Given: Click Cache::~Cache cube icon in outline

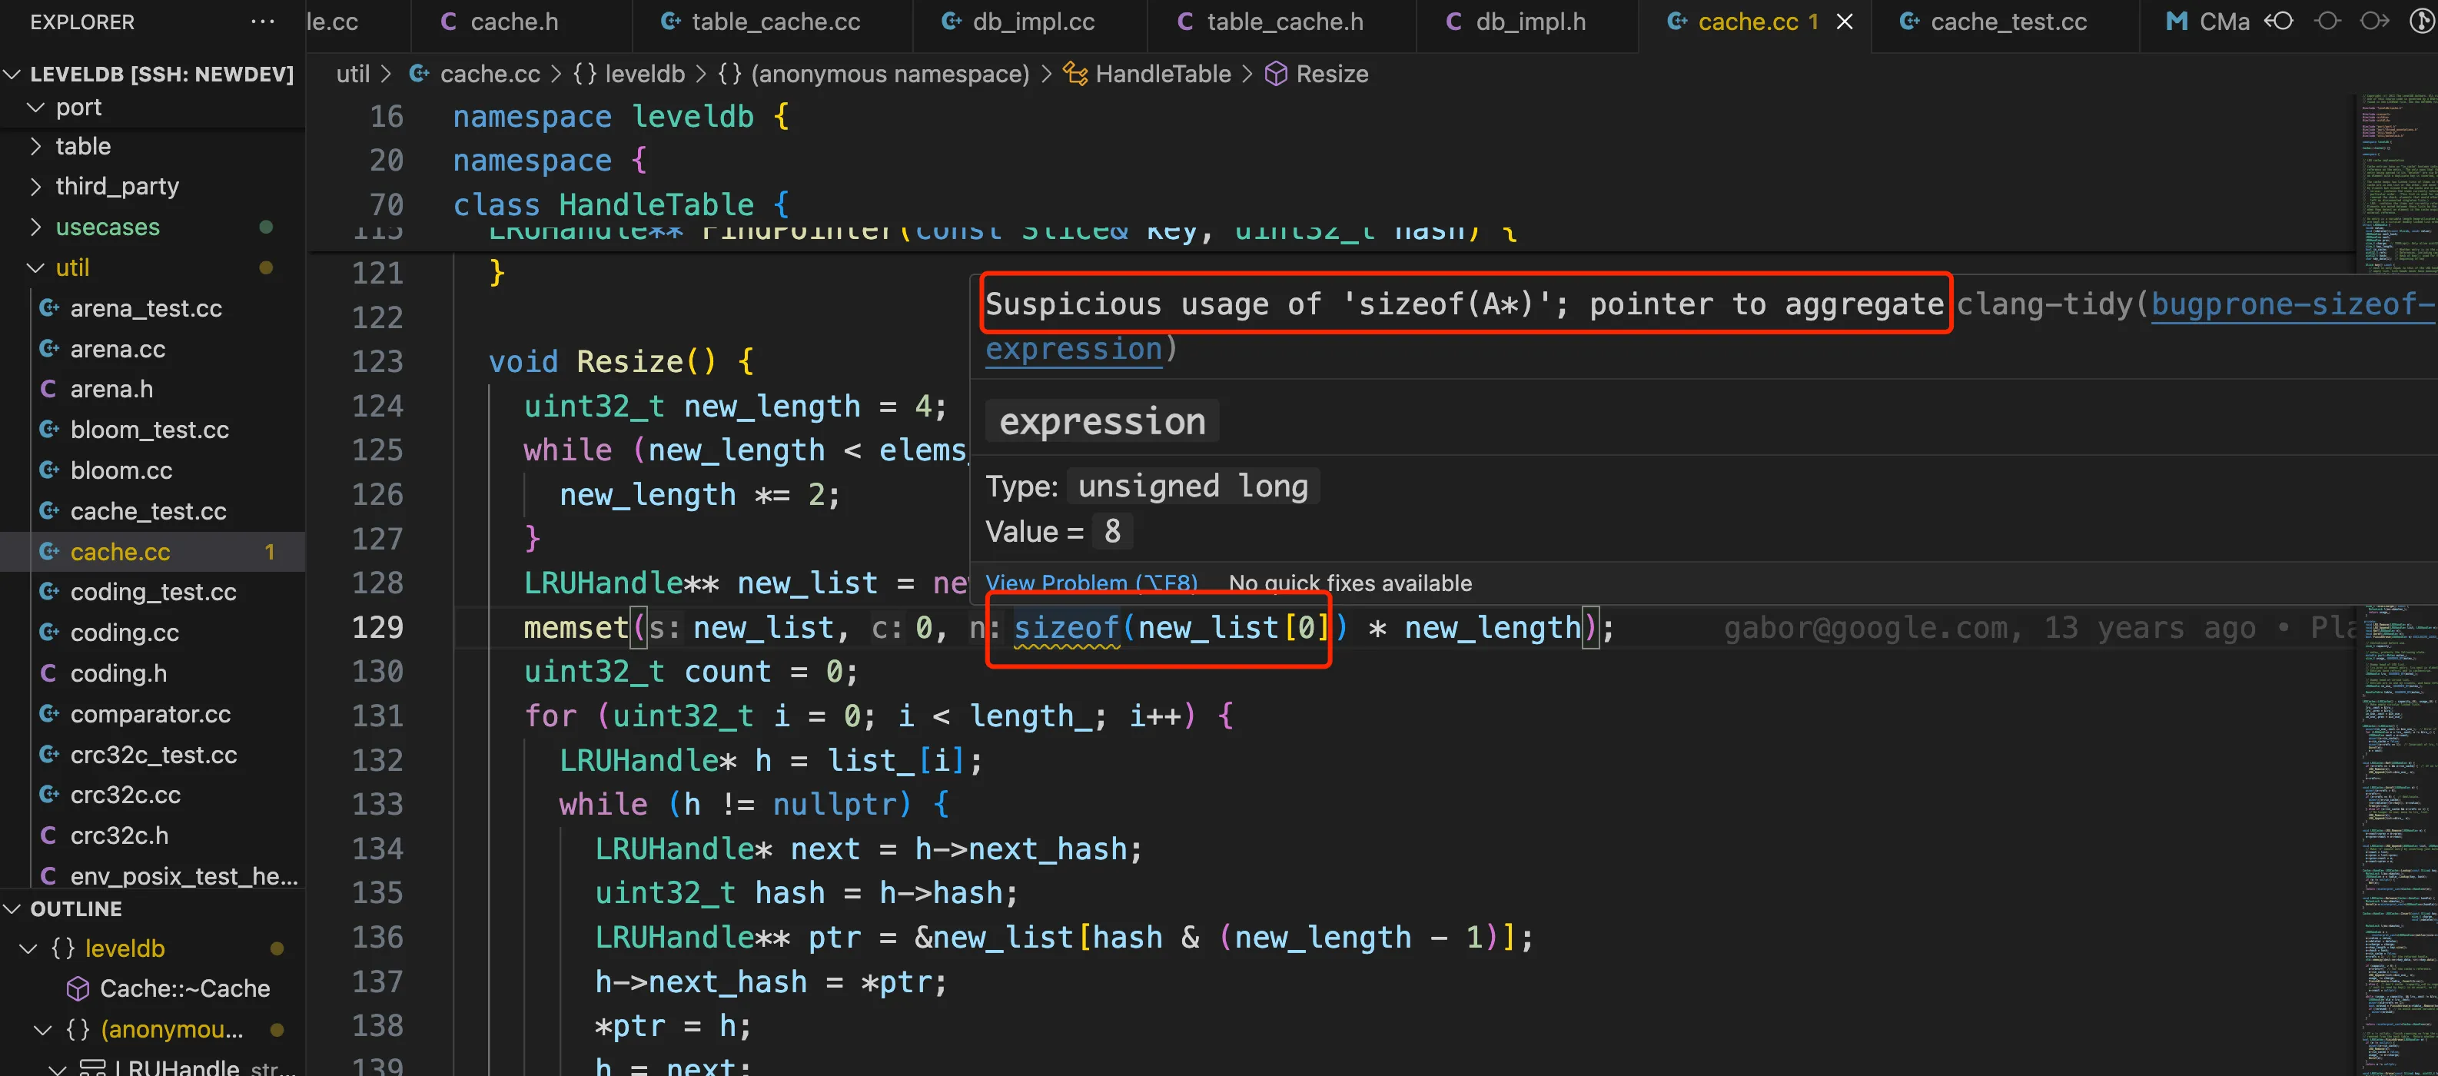Looking at the screenshot, I should pos(78,989).
